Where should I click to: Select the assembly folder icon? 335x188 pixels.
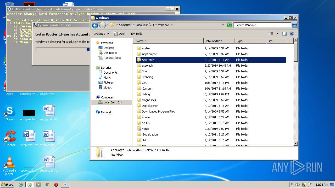click(139, 66)
